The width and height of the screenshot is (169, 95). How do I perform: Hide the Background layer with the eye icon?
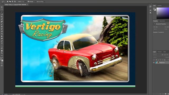[x=154, y=63]
